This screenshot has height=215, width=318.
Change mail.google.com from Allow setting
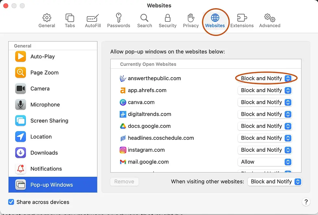[x=265, y=162]
